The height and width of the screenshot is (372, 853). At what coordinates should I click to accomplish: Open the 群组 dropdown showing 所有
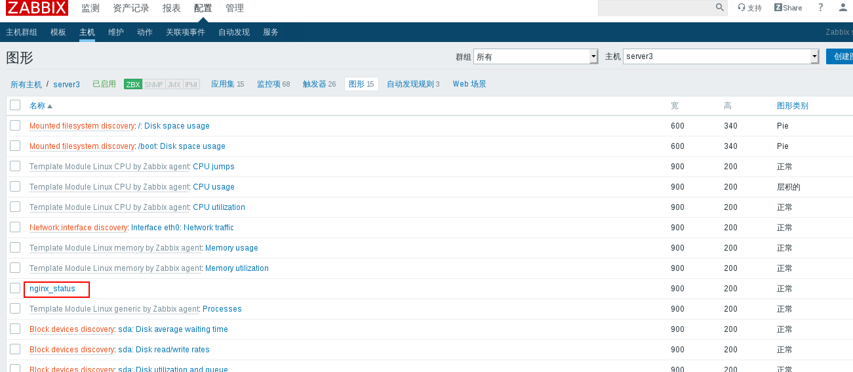click(536, 56)
